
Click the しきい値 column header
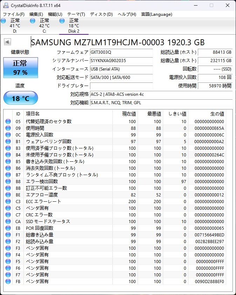pyautogui.click(x=175, y=114)
